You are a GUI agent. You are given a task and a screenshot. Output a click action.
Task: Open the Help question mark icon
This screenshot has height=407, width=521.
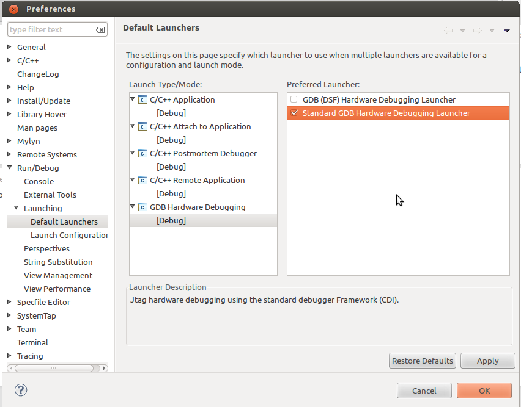(21, 390)
